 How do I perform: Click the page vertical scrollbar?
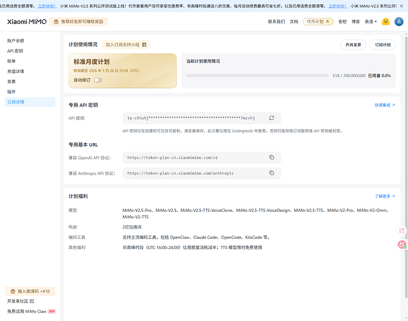click(x=406, y=166)
